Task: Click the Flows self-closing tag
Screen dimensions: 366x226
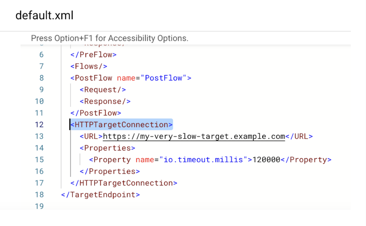Action: point(89,66)
